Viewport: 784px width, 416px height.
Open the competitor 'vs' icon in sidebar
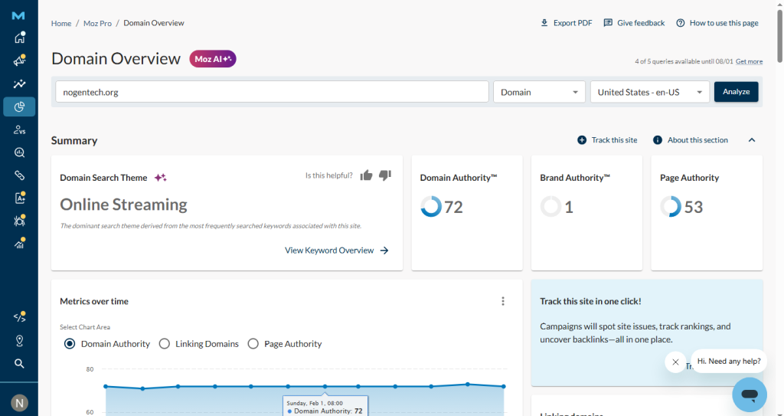[19, 129]
